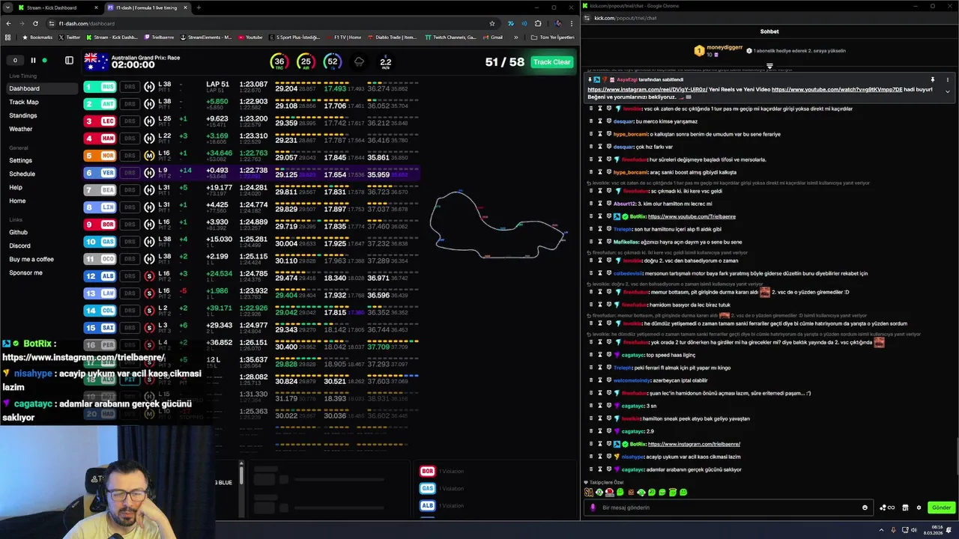Click the Track Clear status badge
The width and height of the screenshot is (959, 539).
[551, 62]
